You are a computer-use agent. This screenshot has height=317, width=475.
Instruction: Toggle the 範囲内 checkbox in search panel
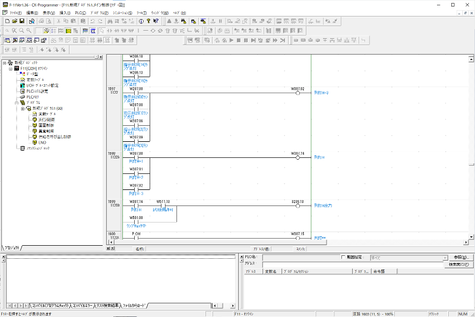(x=343, y=257)
